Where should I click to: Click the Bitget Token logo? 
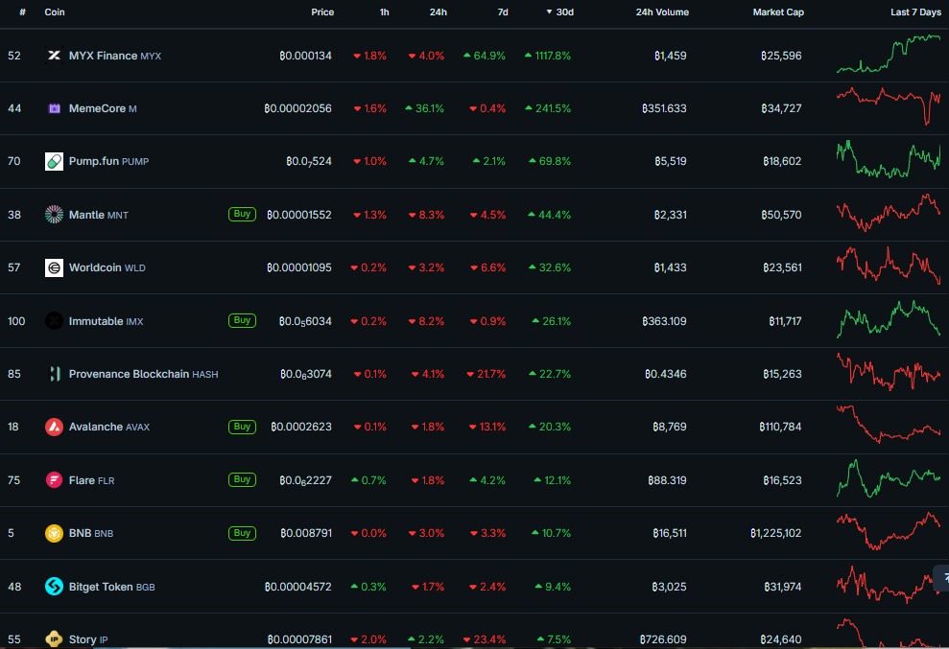(x=54, y=586)
